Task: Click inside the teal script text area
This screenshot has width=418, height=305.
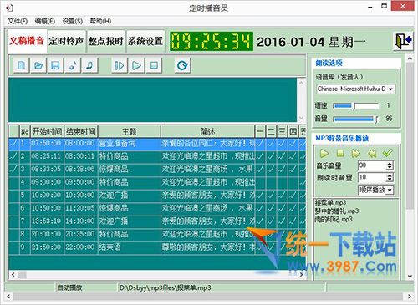Action: click(x=152, y=99)
